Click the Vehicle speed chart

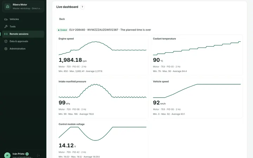click(x=197, y=91)
